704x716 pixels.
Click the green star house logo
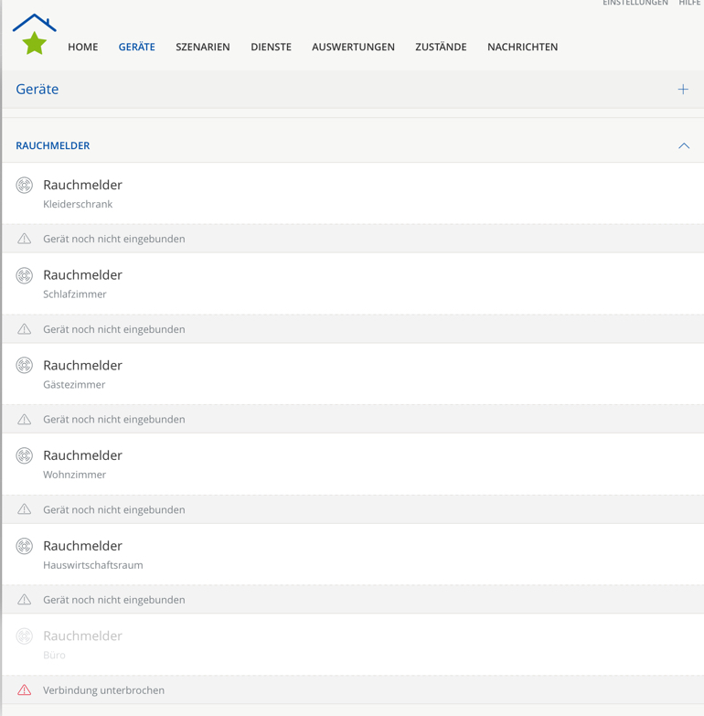click(x=35, y=36)
